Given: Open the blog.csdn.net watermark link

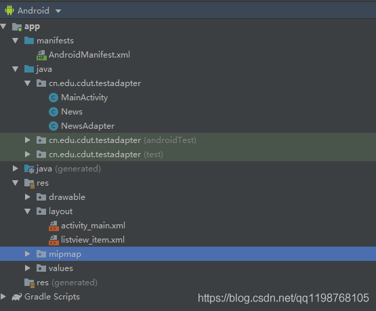Looking at the screenshot, I should pyautogui.click(x=283, y=298).
